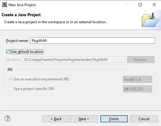Click the Back button
Image resolution: width=161 pixels, height=126 pixels.
56,119
